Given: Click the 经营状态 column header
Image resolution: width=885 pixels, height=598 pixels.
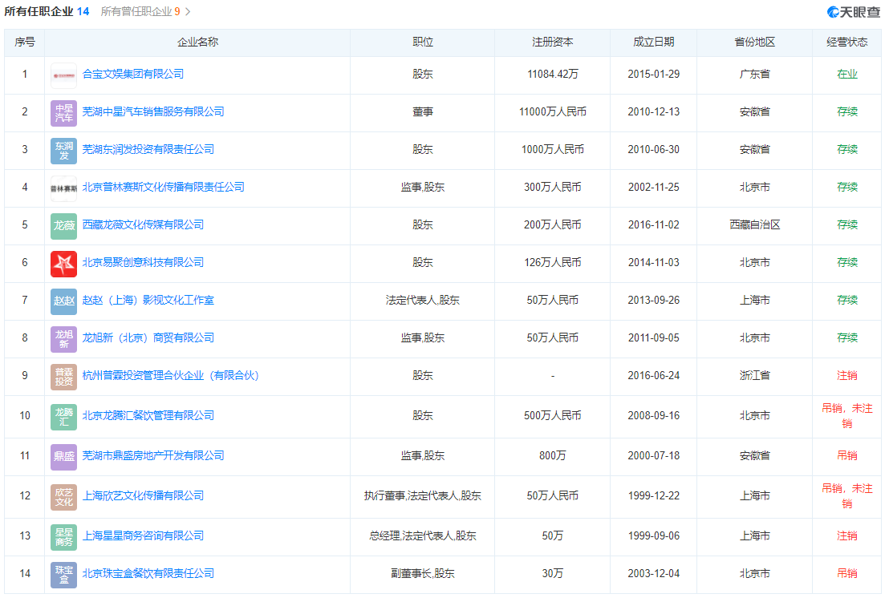Looking at the screenshot, I should click(x=846, y=42).
